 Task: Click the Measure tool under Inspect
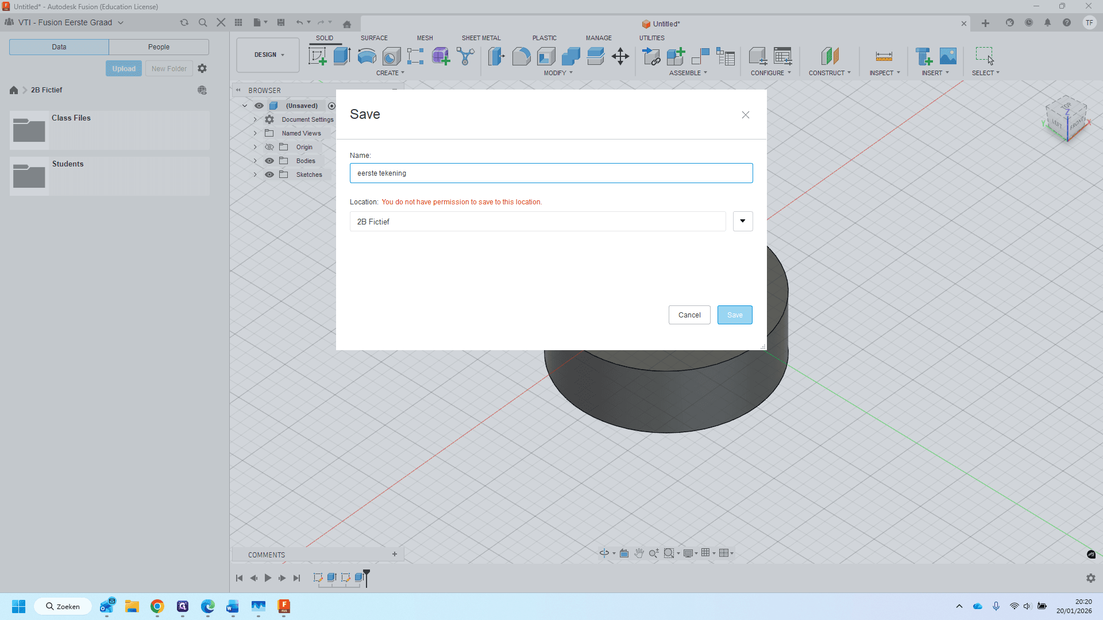884,56
